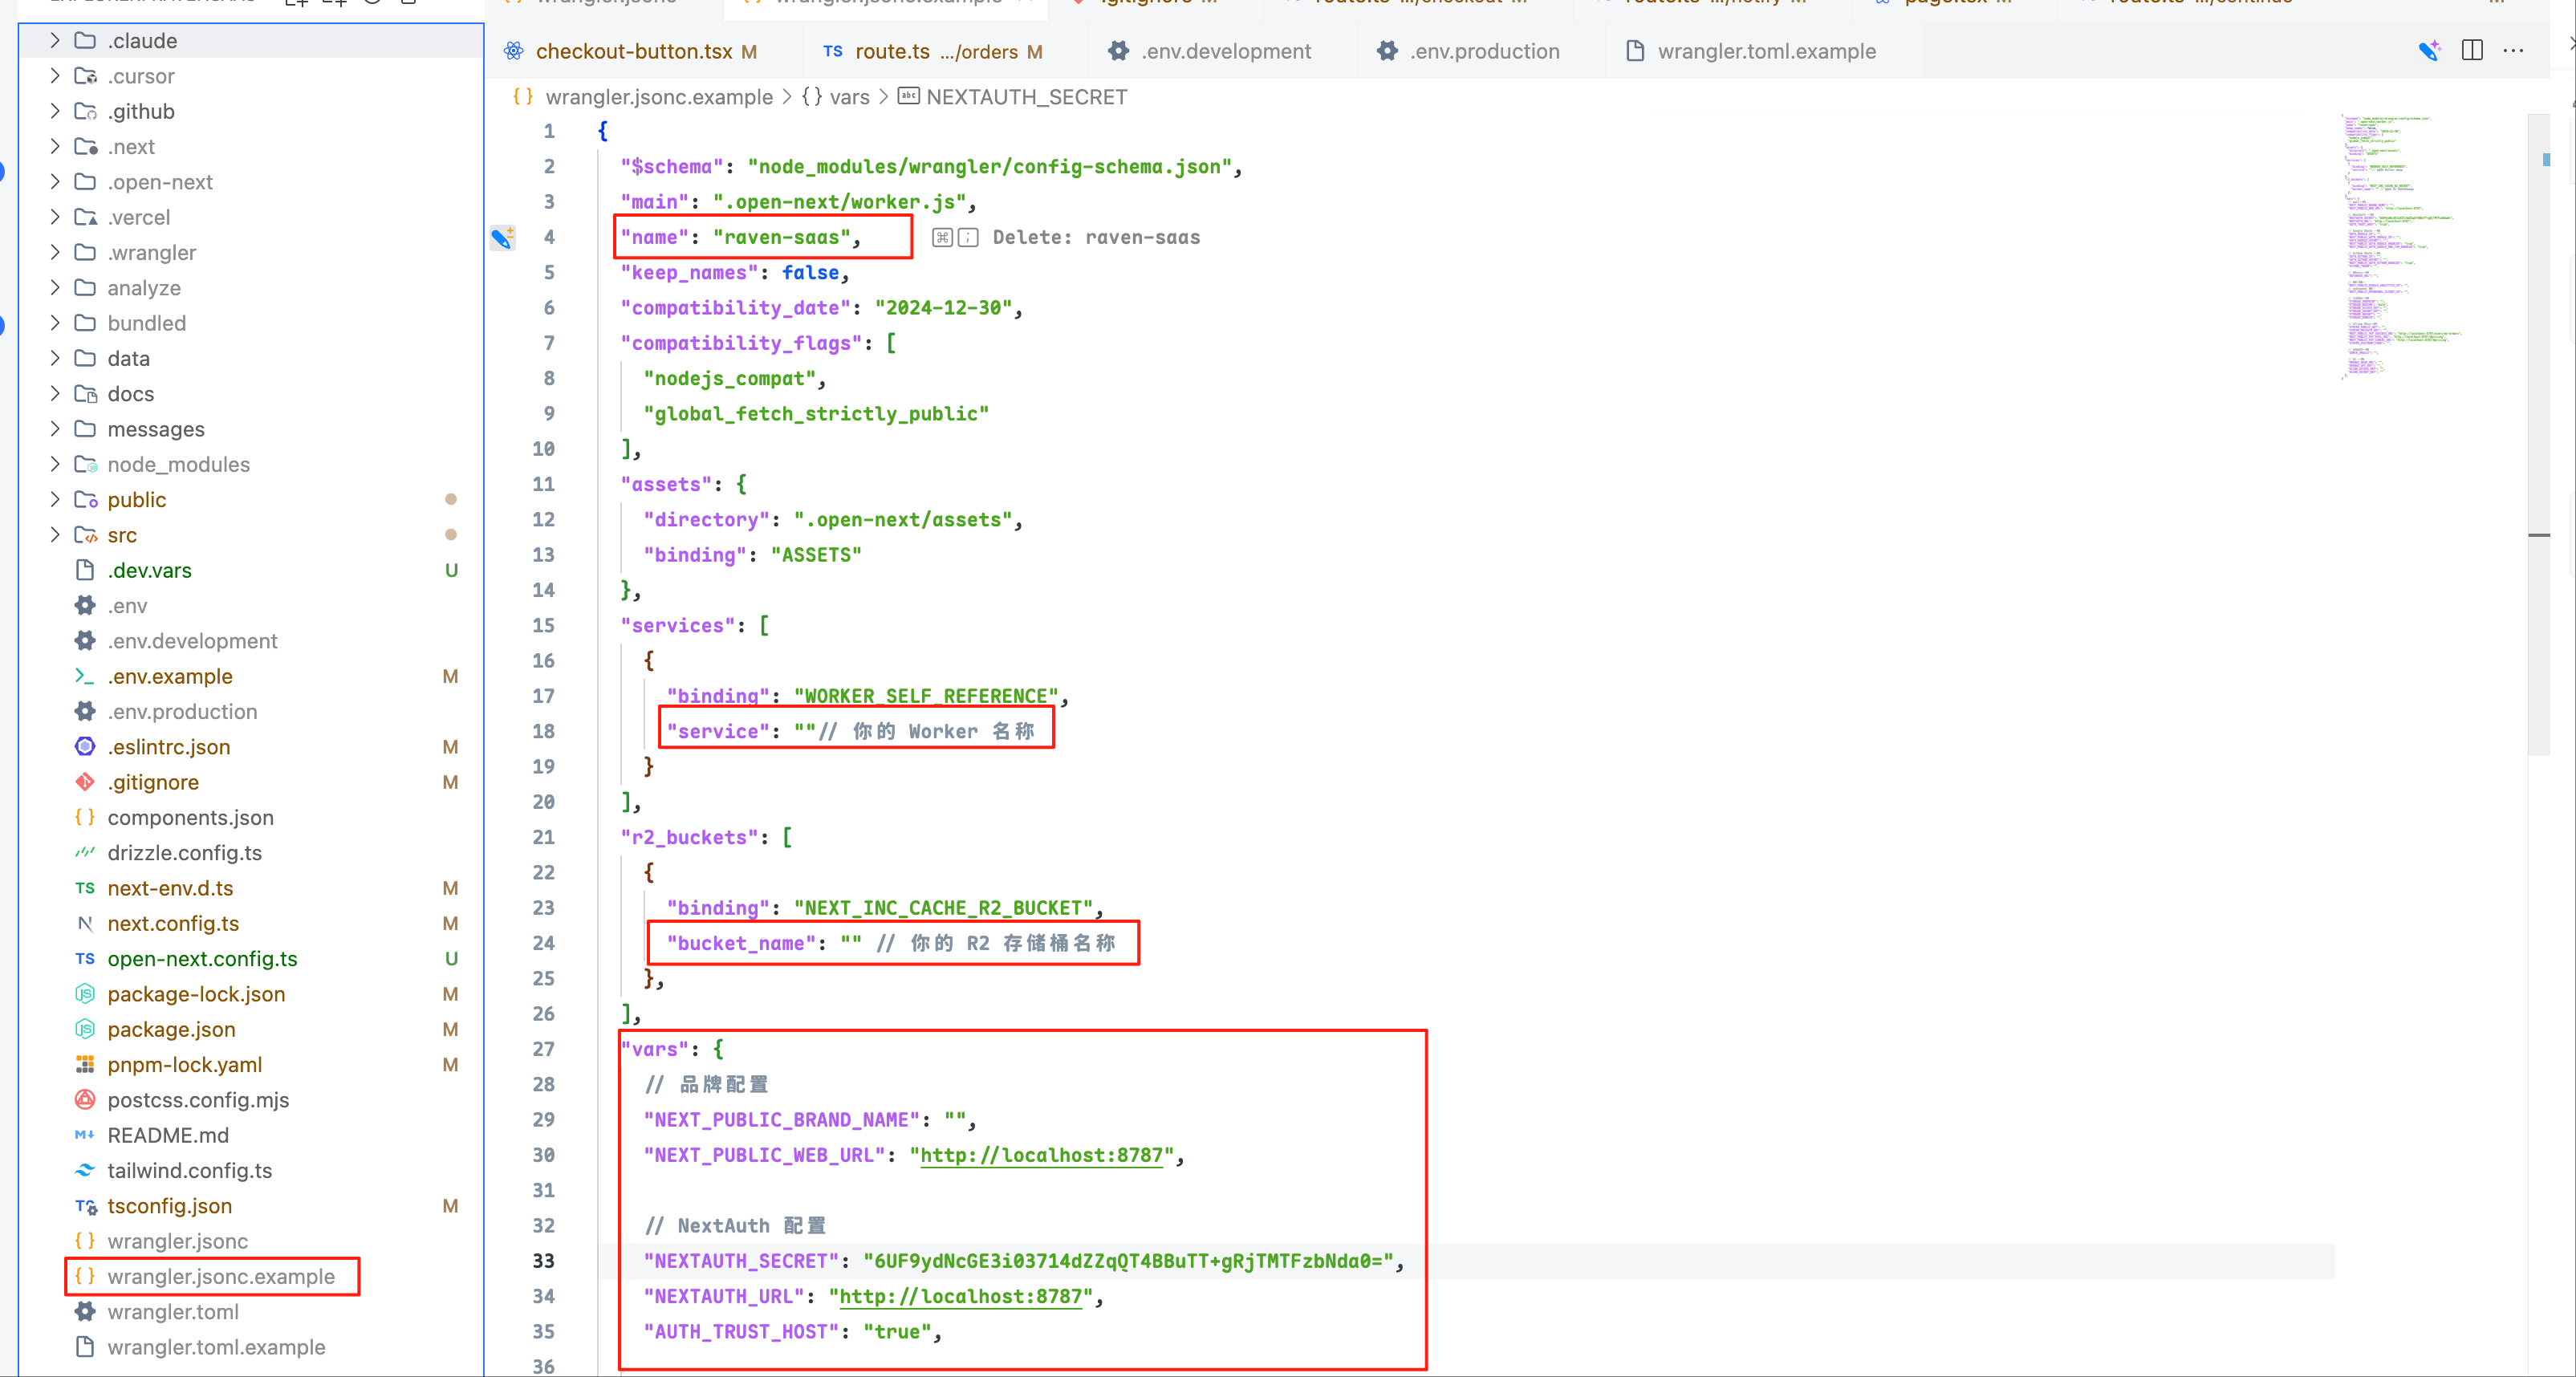Switch to checkout-button.tsx tab
Viewport: 2576px width, 1377px height.
[x=634, y=51]
